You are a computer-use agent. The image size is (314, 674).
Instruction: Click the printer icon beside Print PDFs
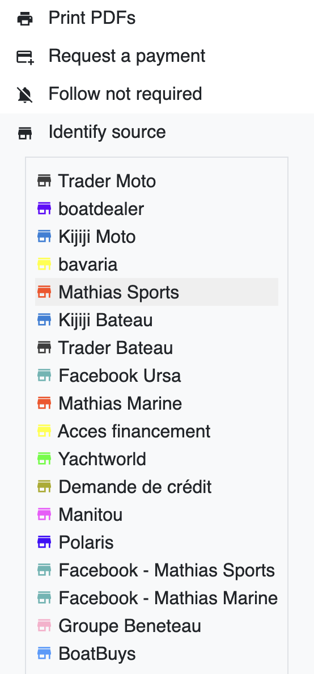25,19
